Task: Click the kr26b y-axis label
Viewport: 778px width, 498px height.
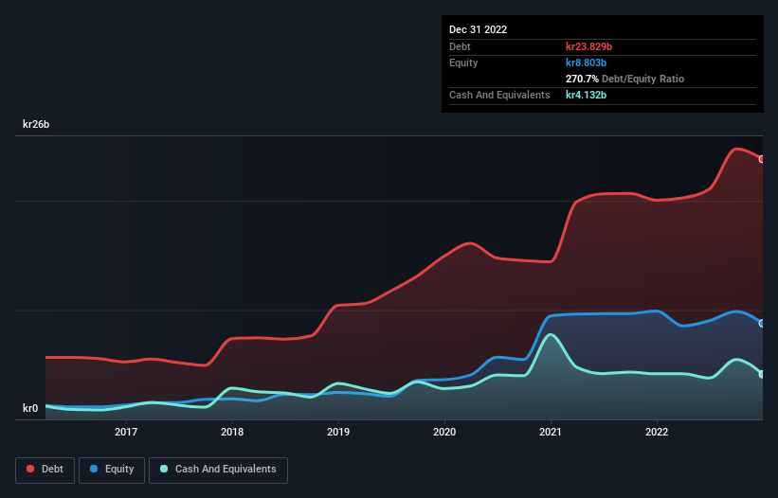Action: pyautogui.click(x=36, y=124)
